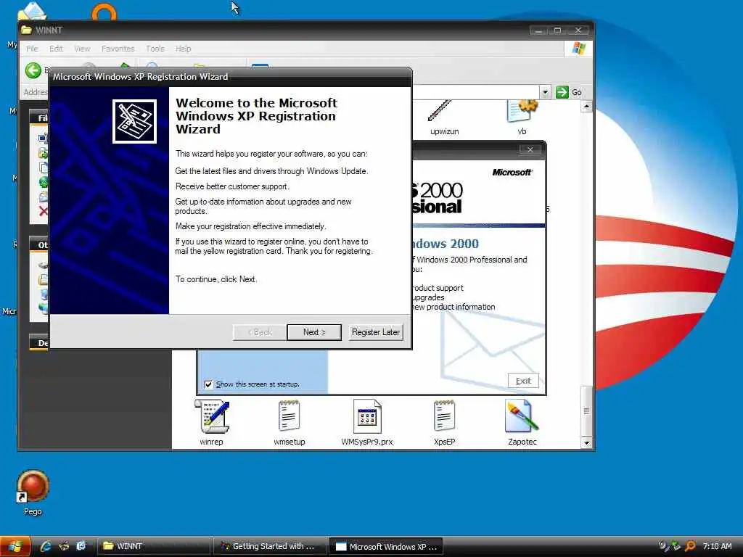Click the Explorer Back arrow icon

[33, 71]
